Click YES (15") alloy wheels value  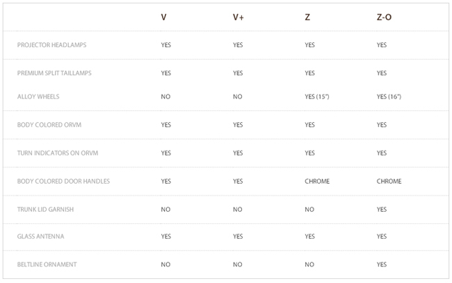click(317, 96)
